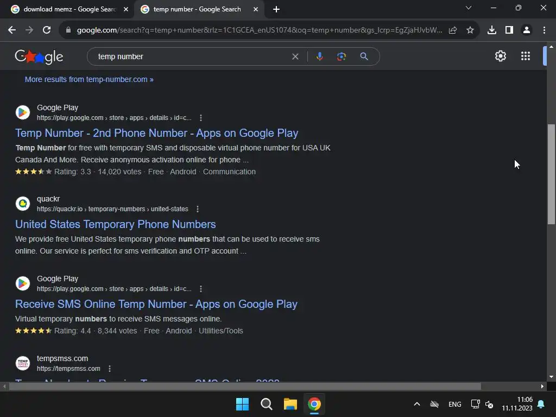Open options for second Google Play result
Screen dimensions: 556x417
click(x=201, y=289)
